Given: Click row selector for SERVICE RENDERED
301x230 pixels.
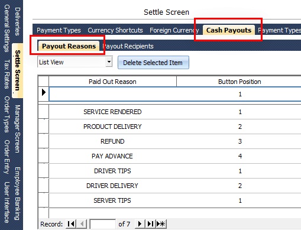Looking at the screenshot, I should [44, 112].
